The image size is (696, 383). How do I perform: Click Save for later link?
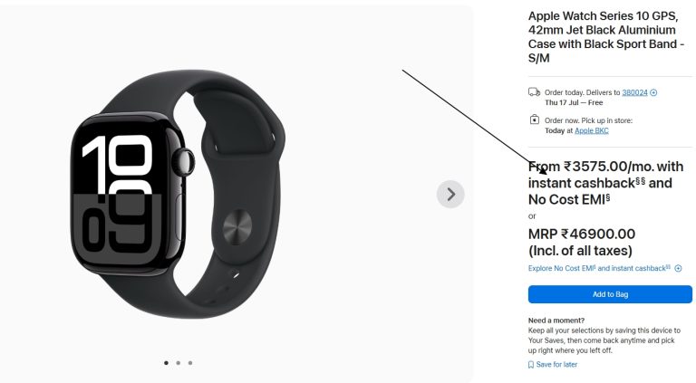click(x=556, y=364)
